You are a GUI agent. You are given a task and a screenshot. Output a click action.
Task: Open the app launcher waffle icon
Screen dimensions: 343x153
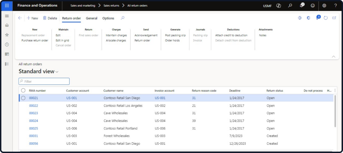pos(7,5)
